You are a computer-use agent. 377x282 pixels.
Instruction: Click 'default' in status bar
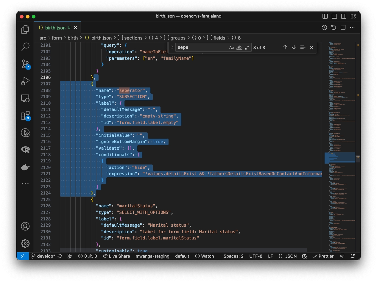182,256
